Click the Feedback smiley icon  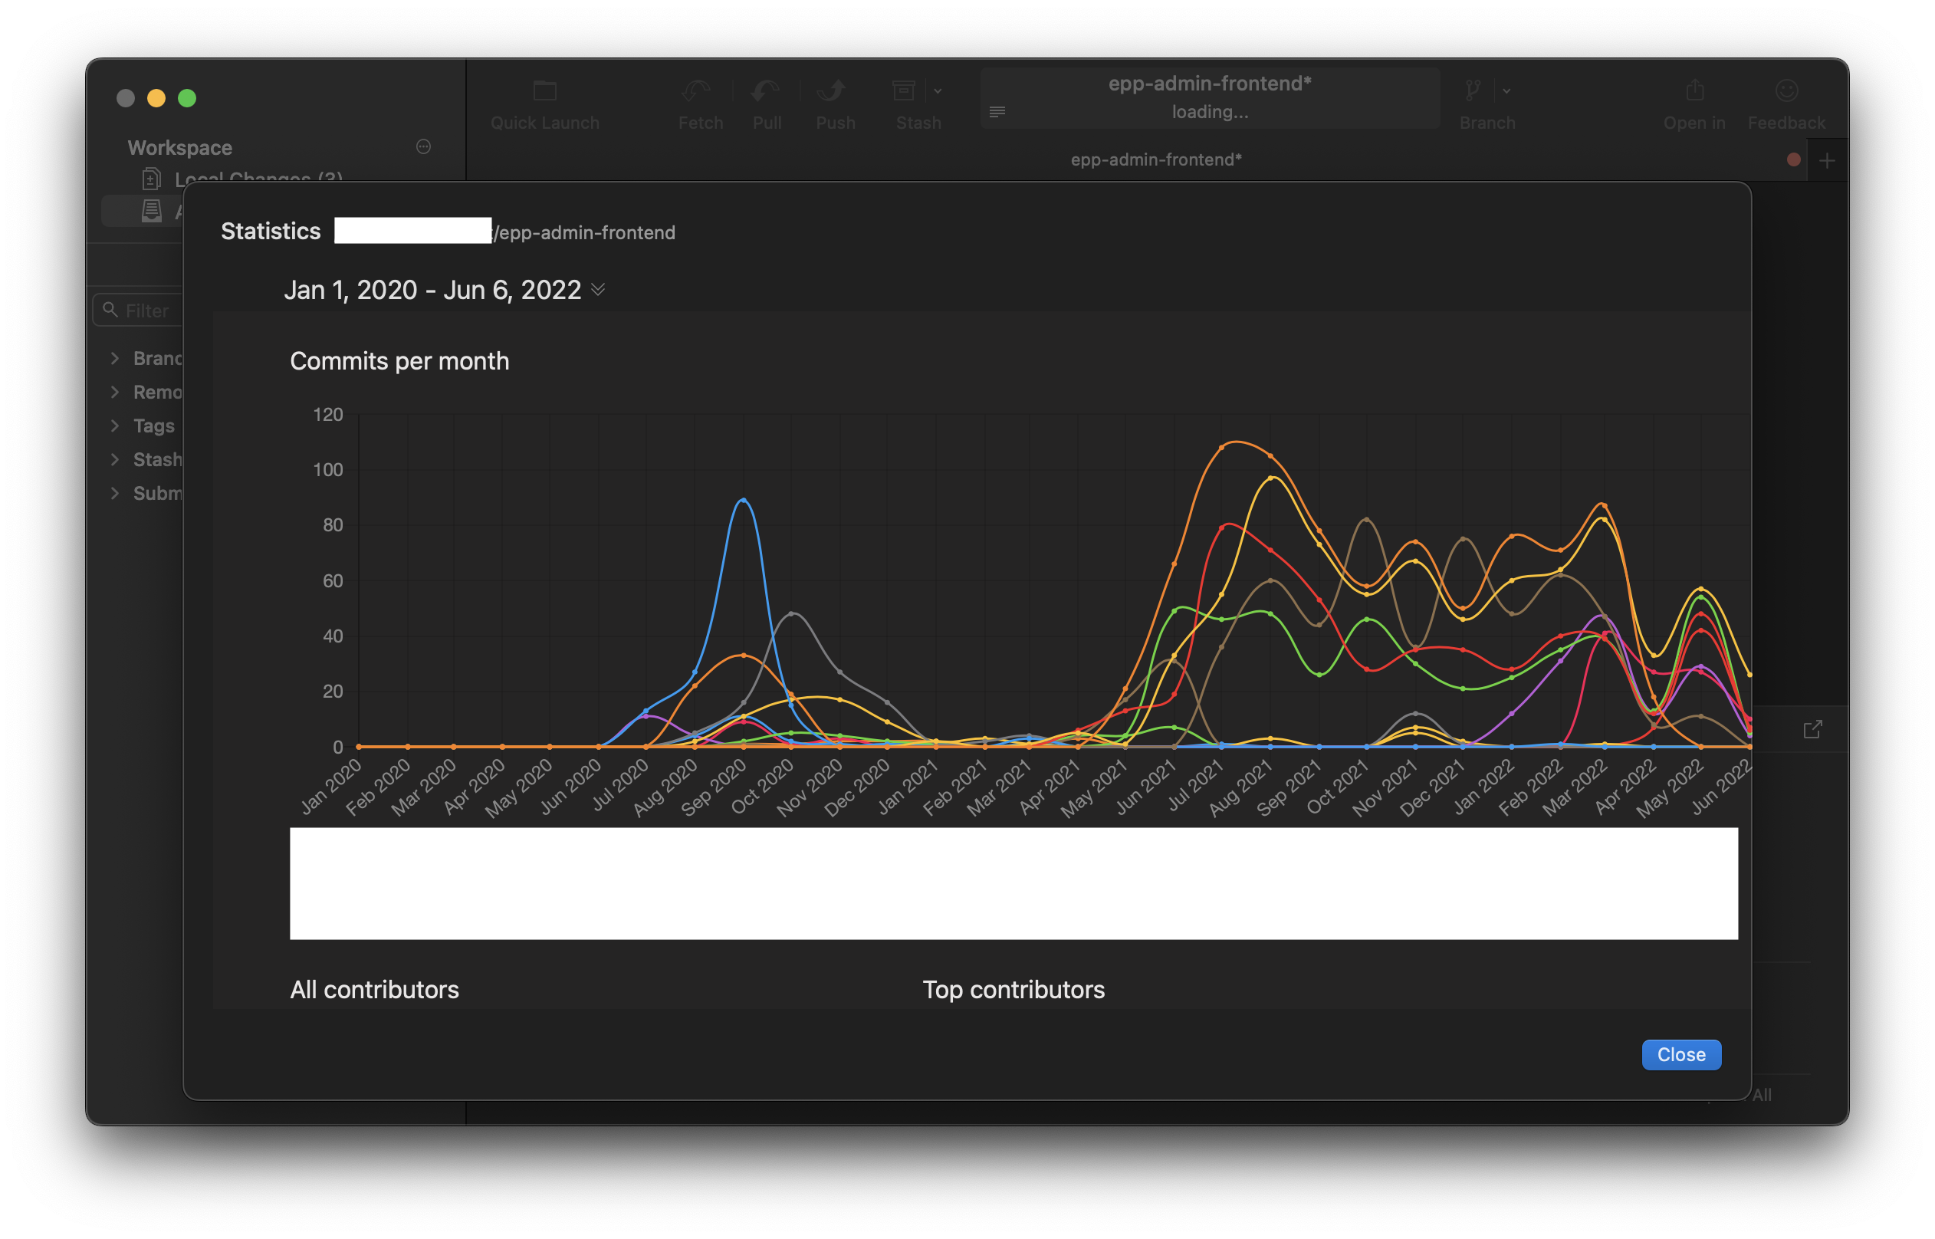1786,90
